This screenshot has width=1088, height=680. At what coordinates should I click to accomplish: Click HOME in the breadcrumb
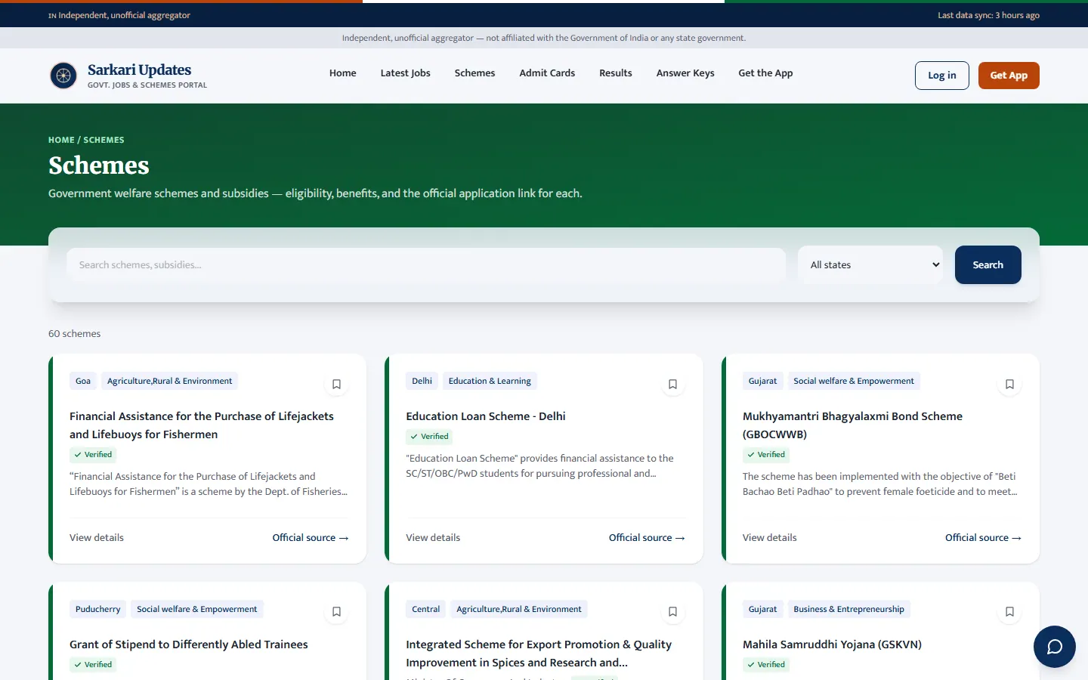coord(61,140)
